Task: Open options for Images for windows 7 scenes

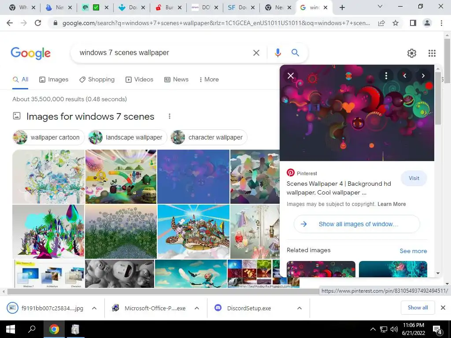Action: 170,116
